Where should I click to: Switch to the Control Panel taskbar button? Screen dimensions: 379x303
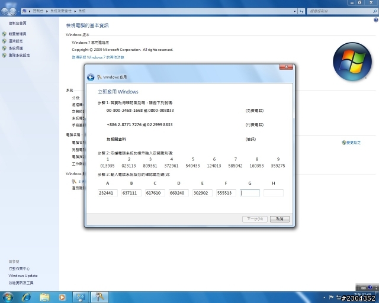tap(81, 297)
